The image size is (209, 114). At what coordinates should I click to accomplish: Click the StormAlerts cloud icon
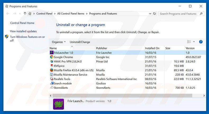pyautogui.click(x=52, y=88)
